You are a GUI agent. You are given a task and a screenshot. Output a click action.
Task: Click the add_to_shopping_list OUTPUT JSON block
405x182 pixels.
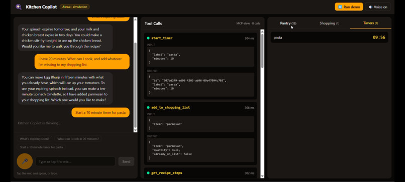click(x=200, y=150)
